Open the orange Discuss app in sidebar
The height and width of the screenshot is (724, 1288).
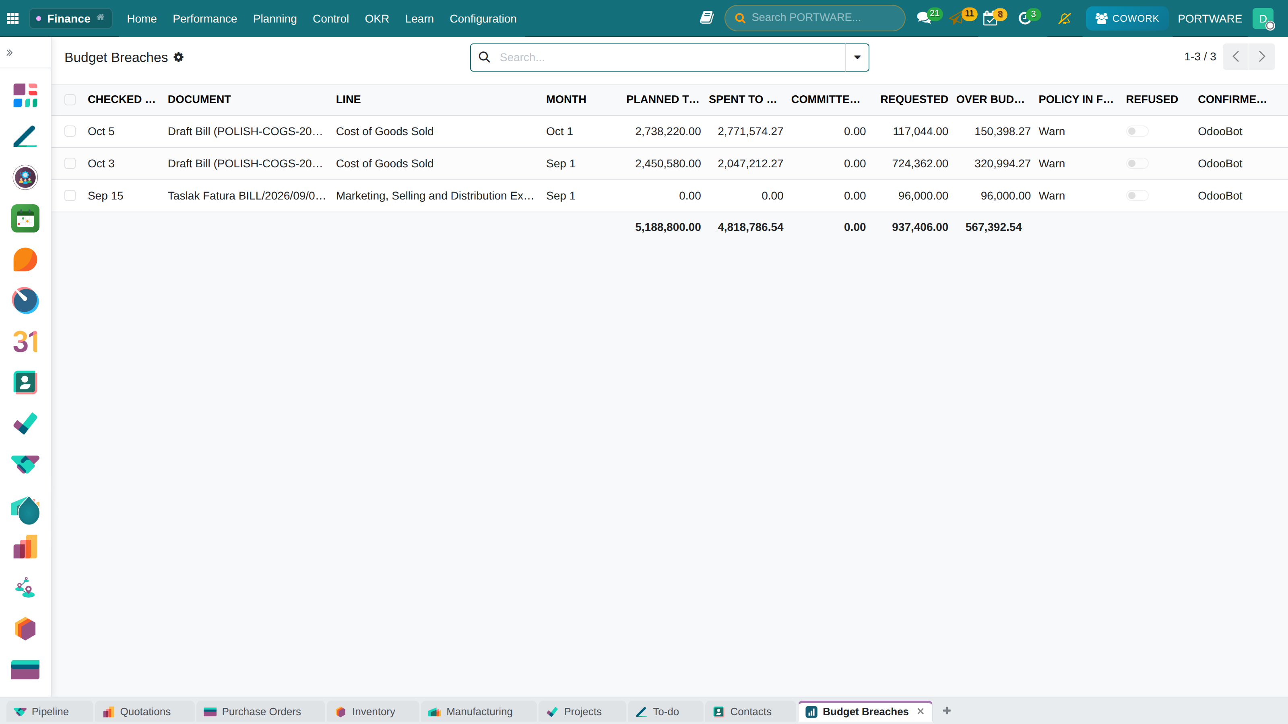pos(25,259)
